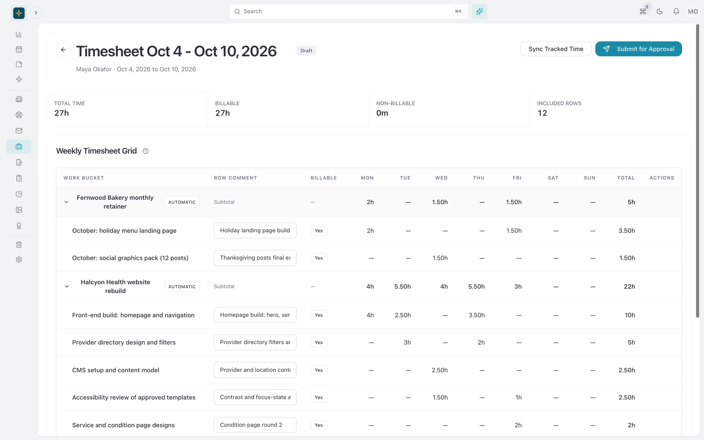704x440 pixels.
Task: Toggle dark mode moon icon
Action: pos(659,11)
